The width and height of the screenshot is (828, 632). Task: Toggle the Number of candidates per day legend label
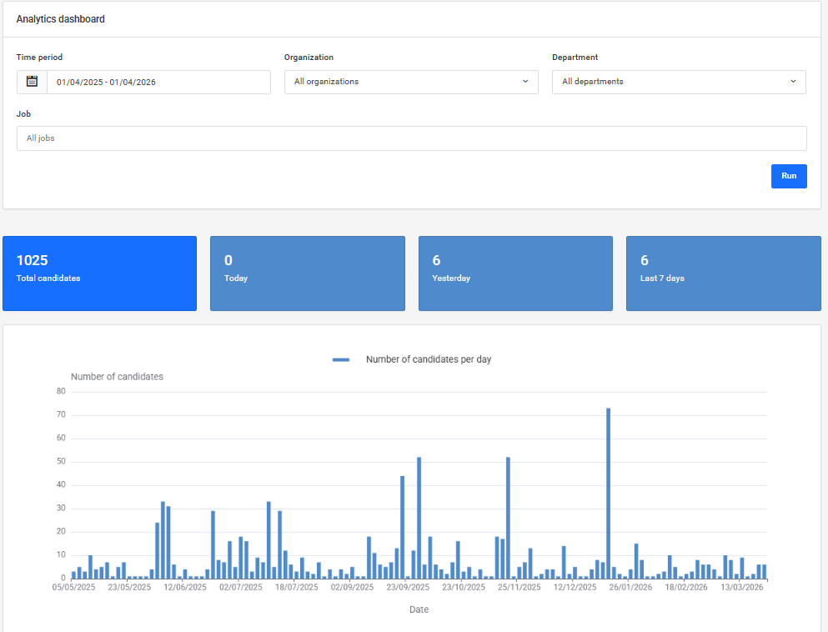[x=429, y=359]
